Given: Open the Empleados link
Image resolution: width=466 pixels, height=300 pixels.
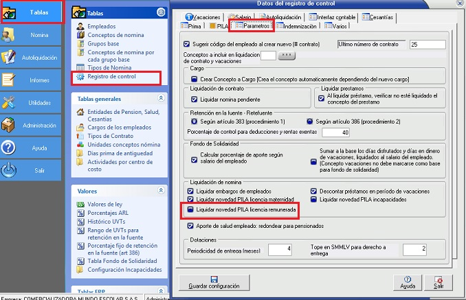Looking at the screenshot, I should (102, 26).
